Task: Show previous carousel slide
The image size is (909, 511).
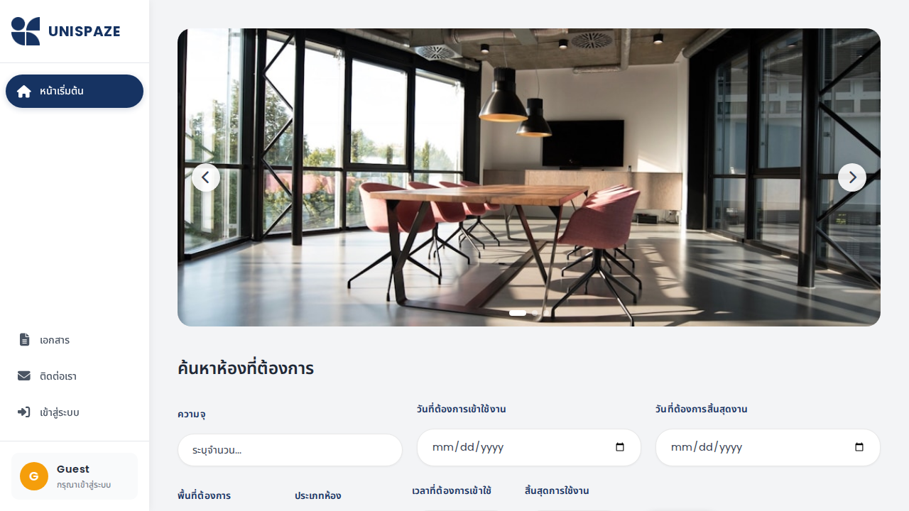Action: tap(206, 177)
